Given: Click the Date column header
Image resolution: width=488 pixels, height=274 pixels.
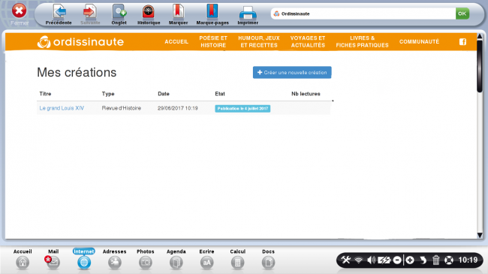Looking at the screenshot, I should click(x=164, y=94).
